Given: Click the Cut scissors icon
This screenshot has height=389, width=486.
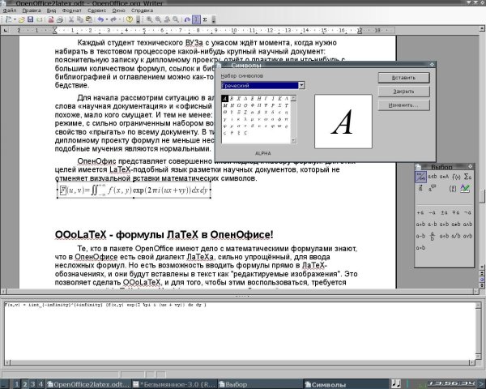Looking at the screenshot, I should (x=71, y=19).
